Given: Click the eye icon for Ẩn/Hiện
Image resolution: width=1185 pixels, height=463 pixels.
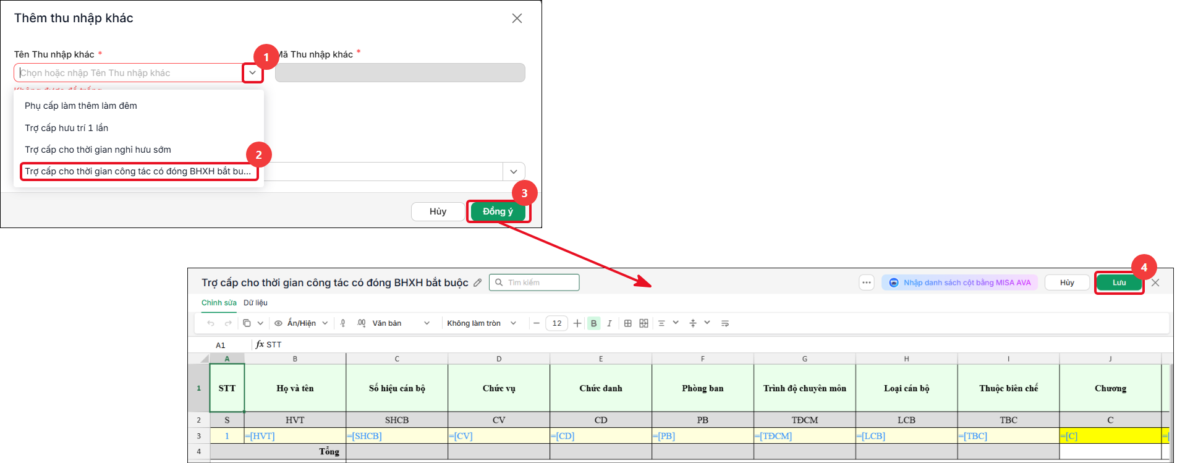Looking at the screenshot, I should (x=278, y=323).
